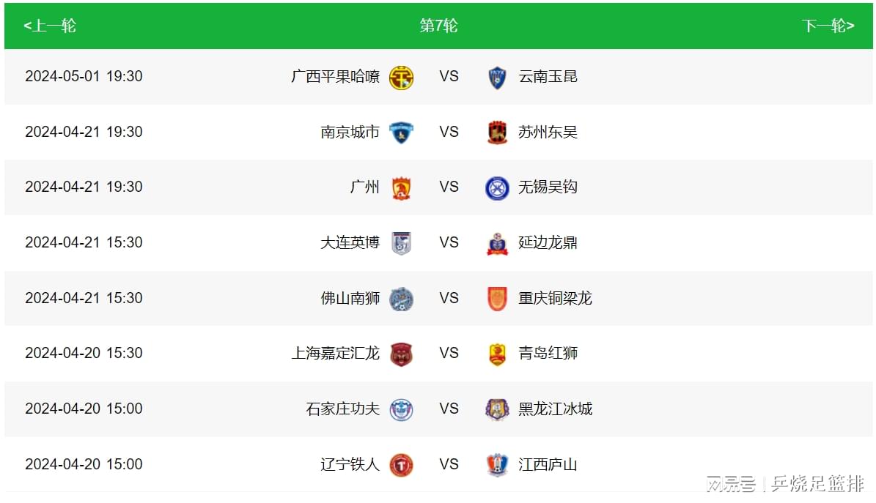The height and width of the screenshot is (503, 876).
Task: Click the 第7轮 round title
Action: point(438,26)
